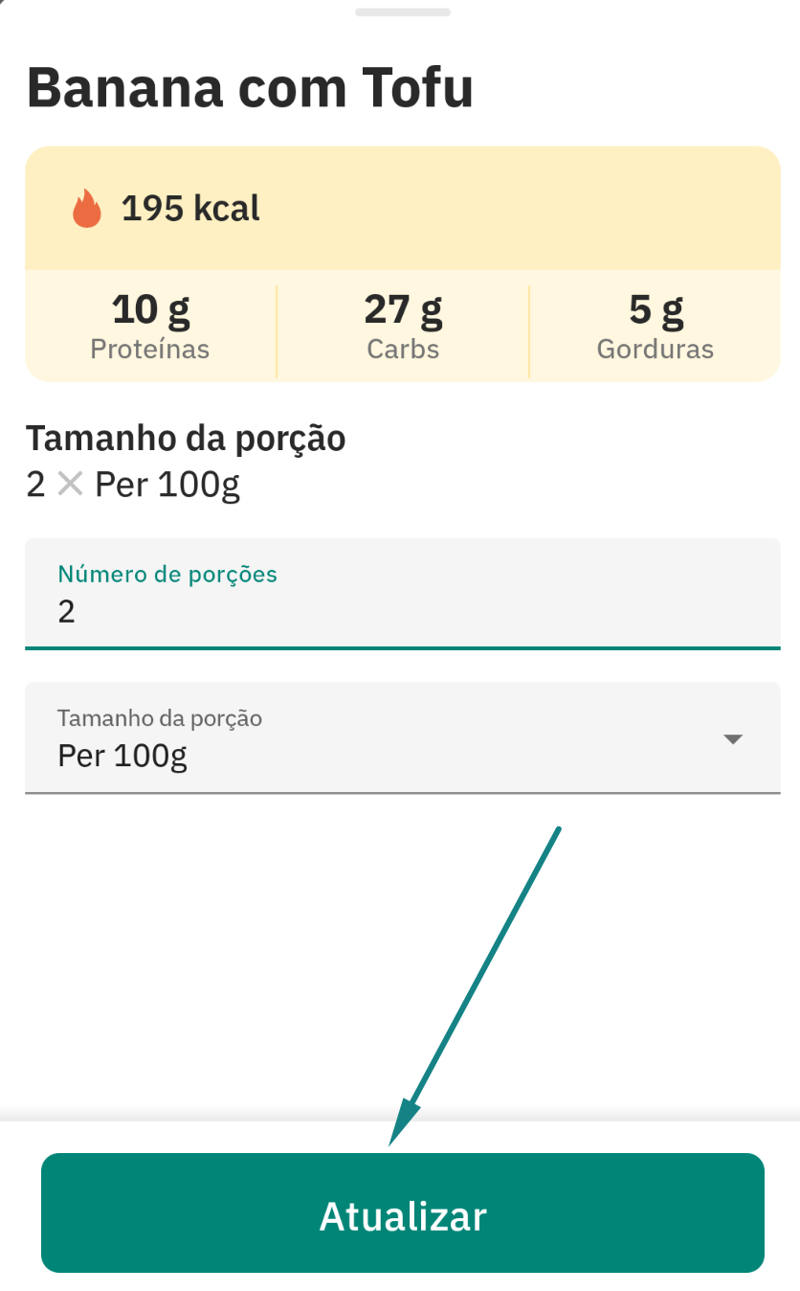The image size is (800, 1291).
Task: Click the "Per 100g" text in portion summary
Action: pyautogui.click(x=167, y=485)
